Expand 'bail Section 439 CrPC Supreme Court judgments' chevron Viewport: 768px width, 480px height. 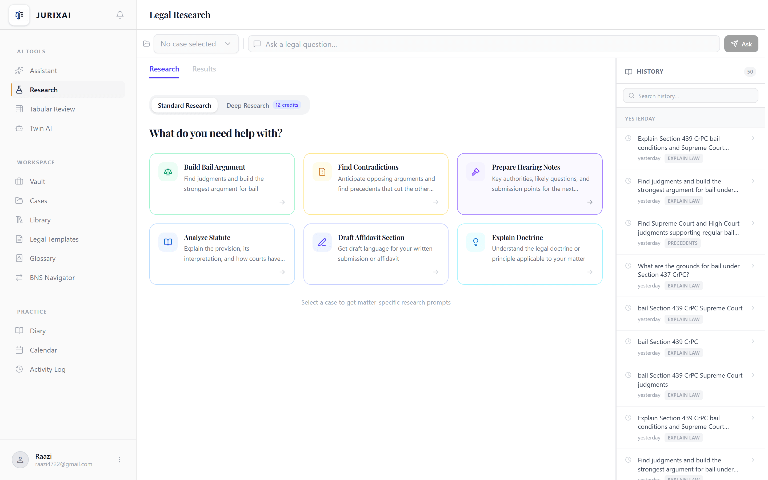(x=753, y=375)
